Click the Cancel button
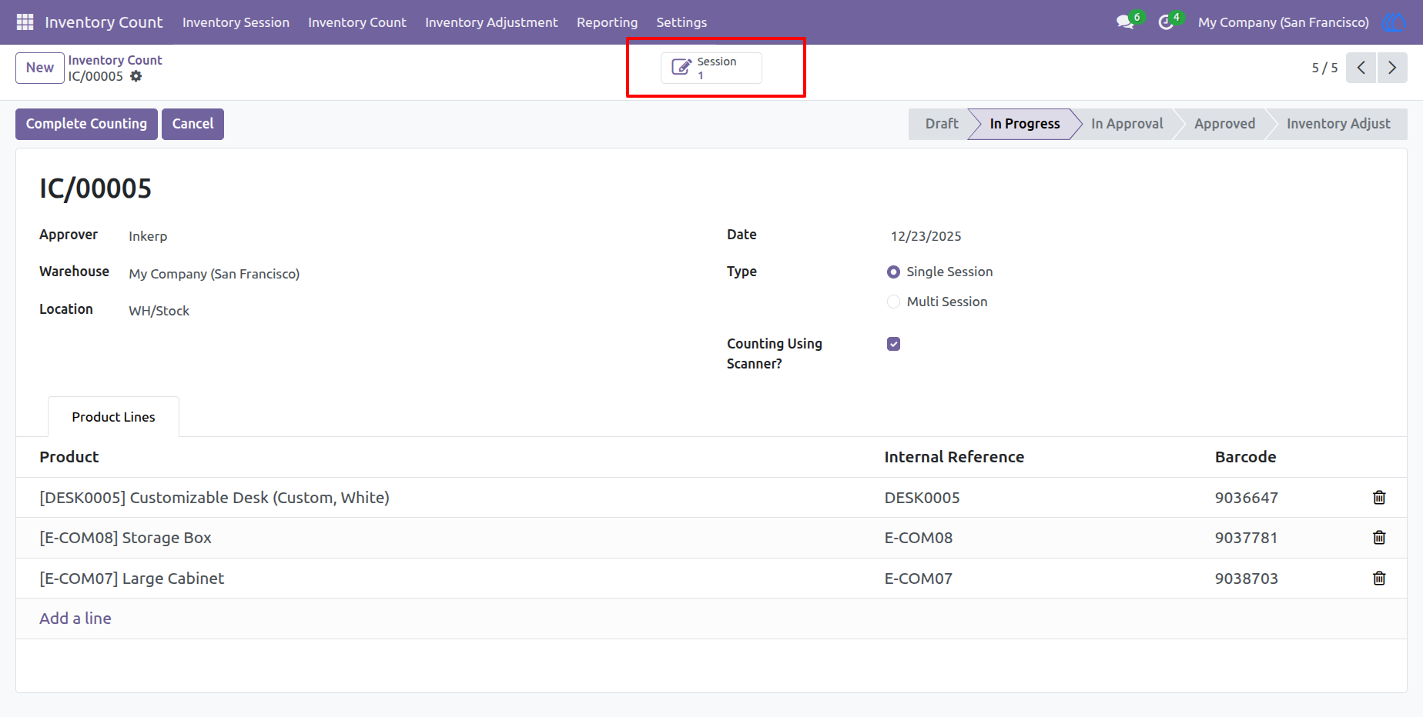Image resolution: width=1423 pixels, height=717 pixels. click(x=193, y=124)
